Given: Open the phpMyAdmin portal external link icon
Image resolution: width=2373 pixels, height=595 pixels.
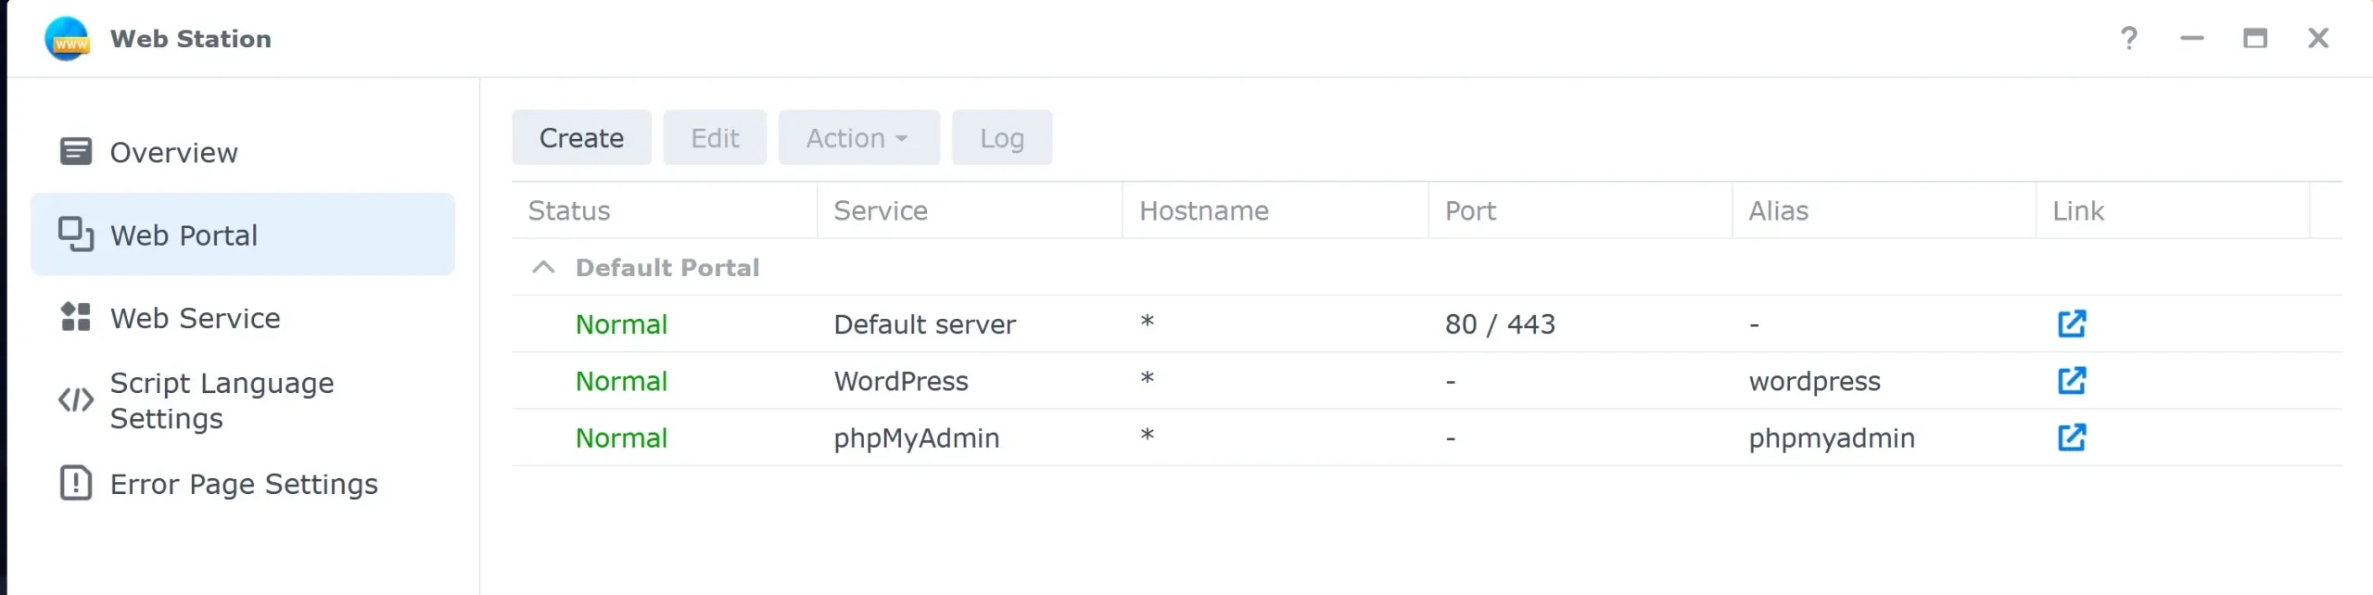Looking at the screenshot, I should pos(2073,437).
